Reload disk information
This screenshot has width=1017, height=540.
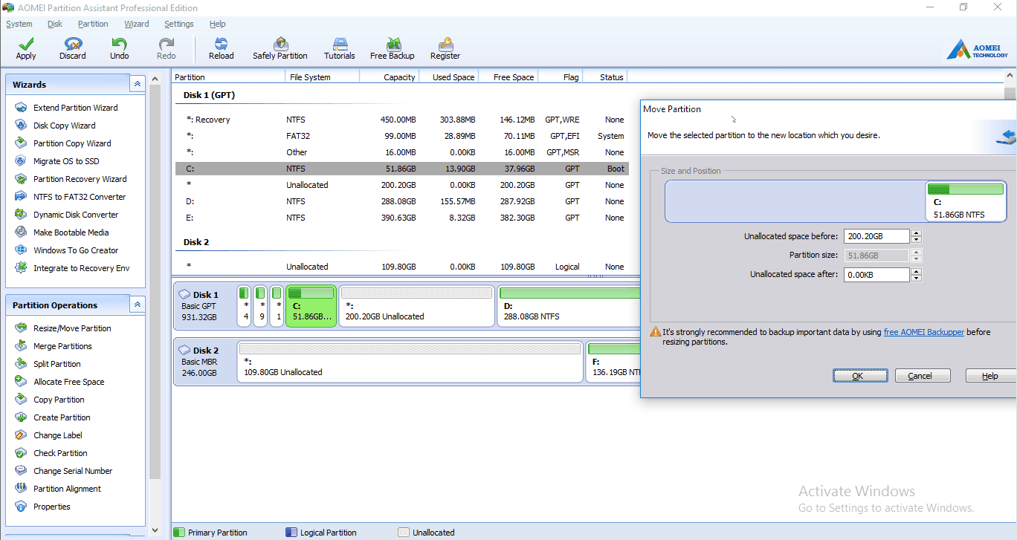point(221,48)
